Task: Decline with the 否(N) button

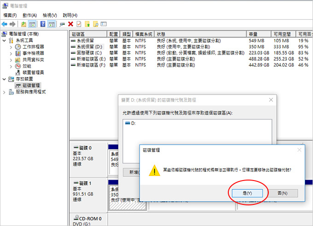Action: (x=282, y=193)
